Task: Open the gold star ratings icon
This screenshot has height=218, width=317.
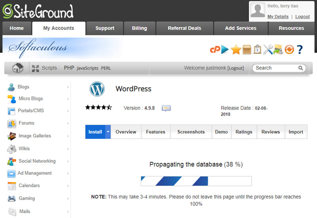Action: pos(236,49)
